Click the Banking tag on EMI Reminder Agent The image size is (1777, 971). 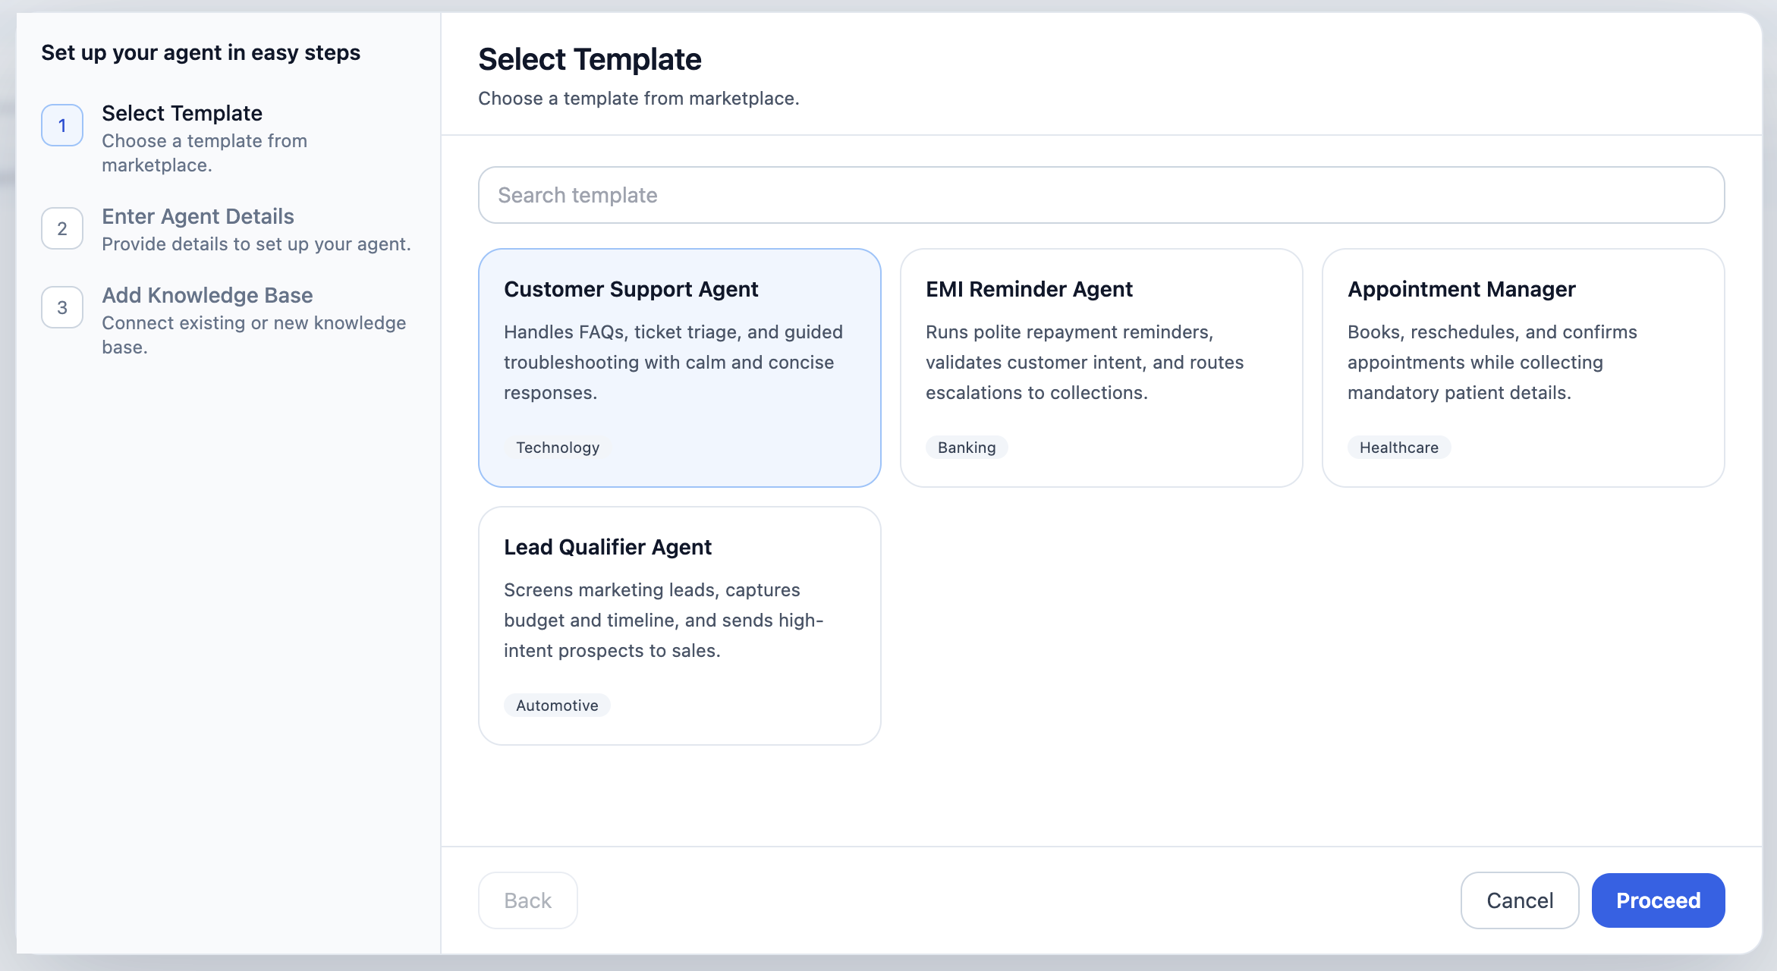click(x=966, y=447)
